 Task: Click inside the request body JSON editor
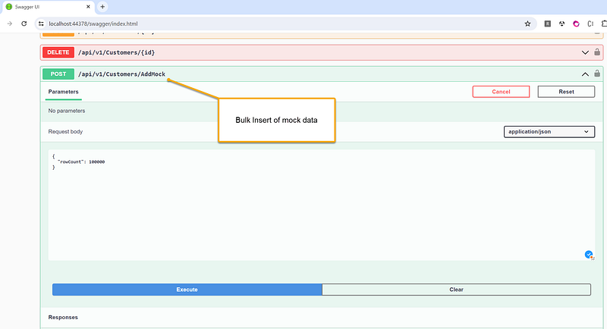321,205
